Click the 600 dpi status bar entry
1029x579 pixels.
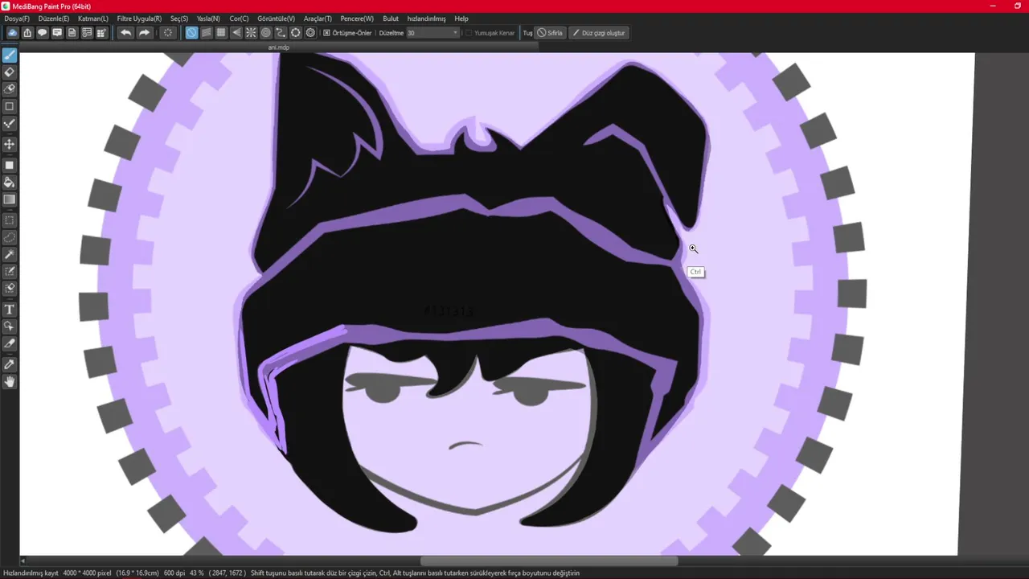tap(174, 573)
